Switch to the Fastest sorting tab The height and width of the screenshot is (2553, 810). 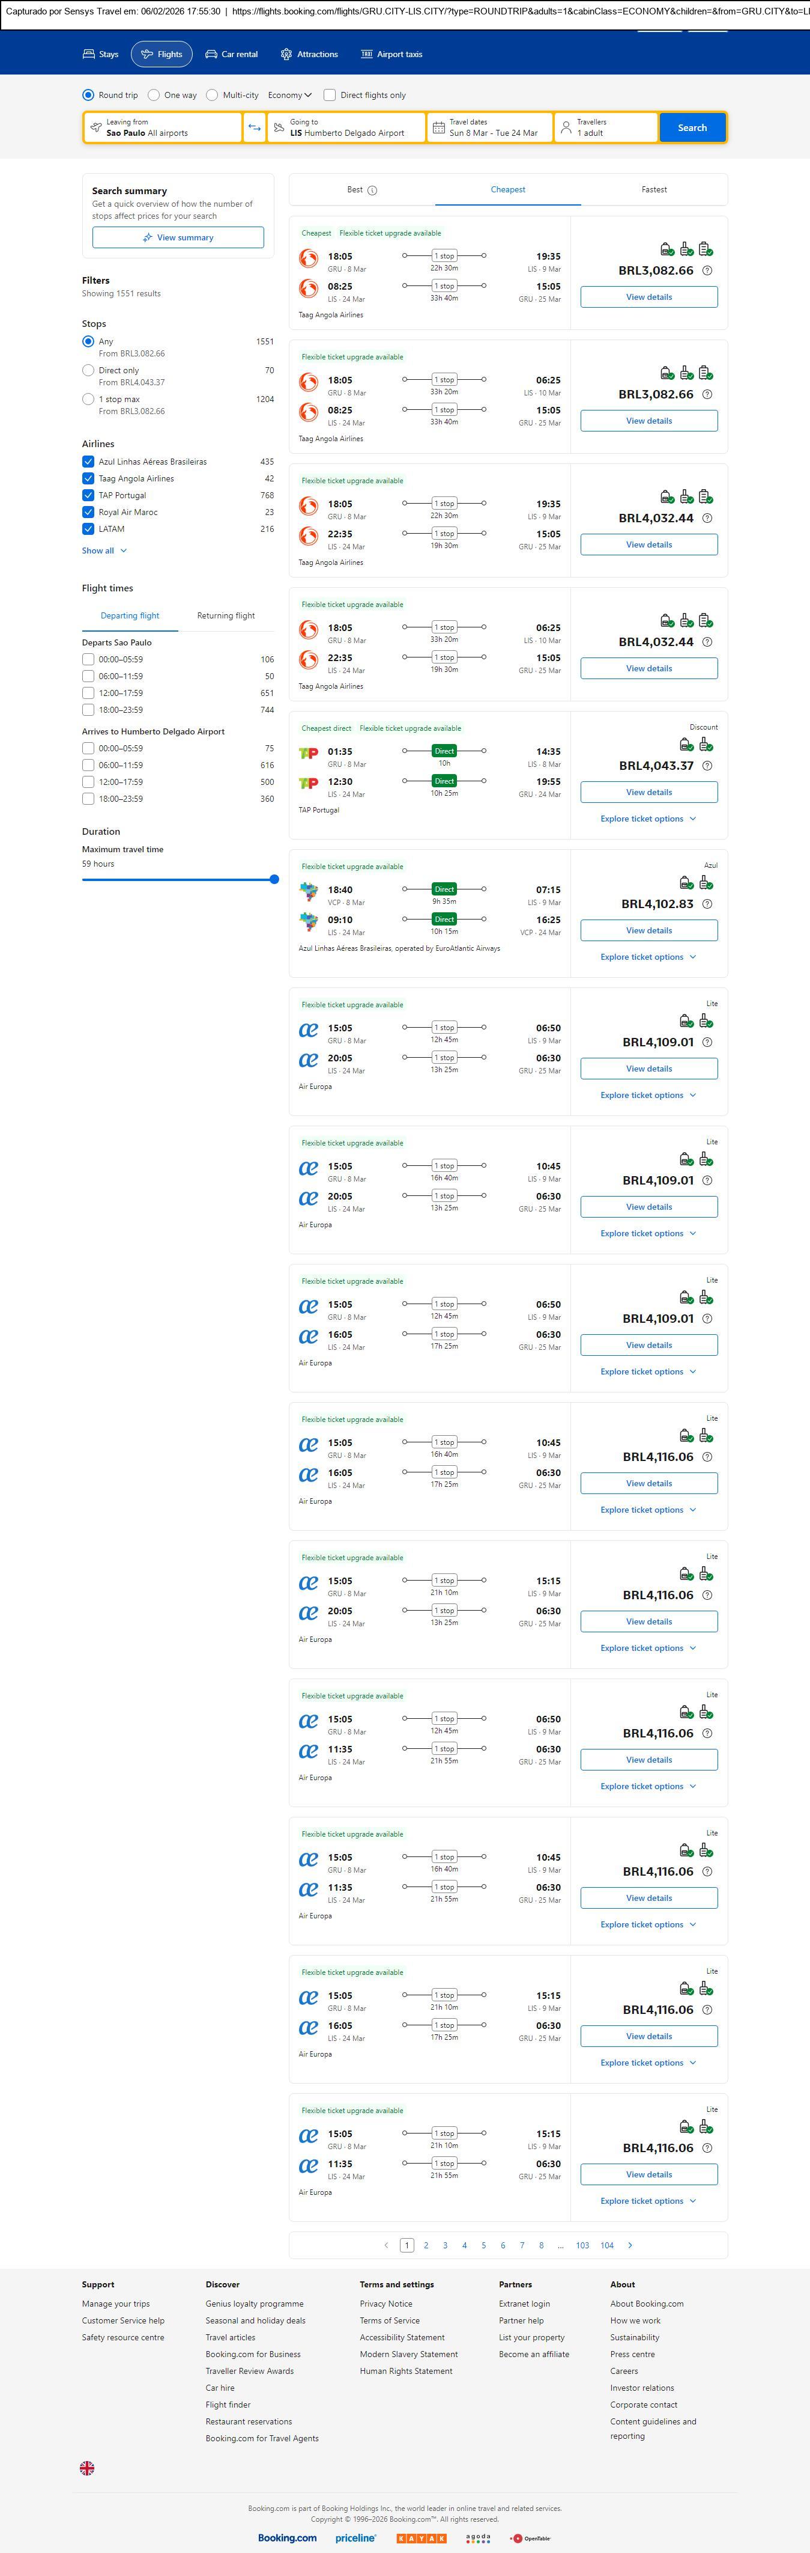(653, 189)
